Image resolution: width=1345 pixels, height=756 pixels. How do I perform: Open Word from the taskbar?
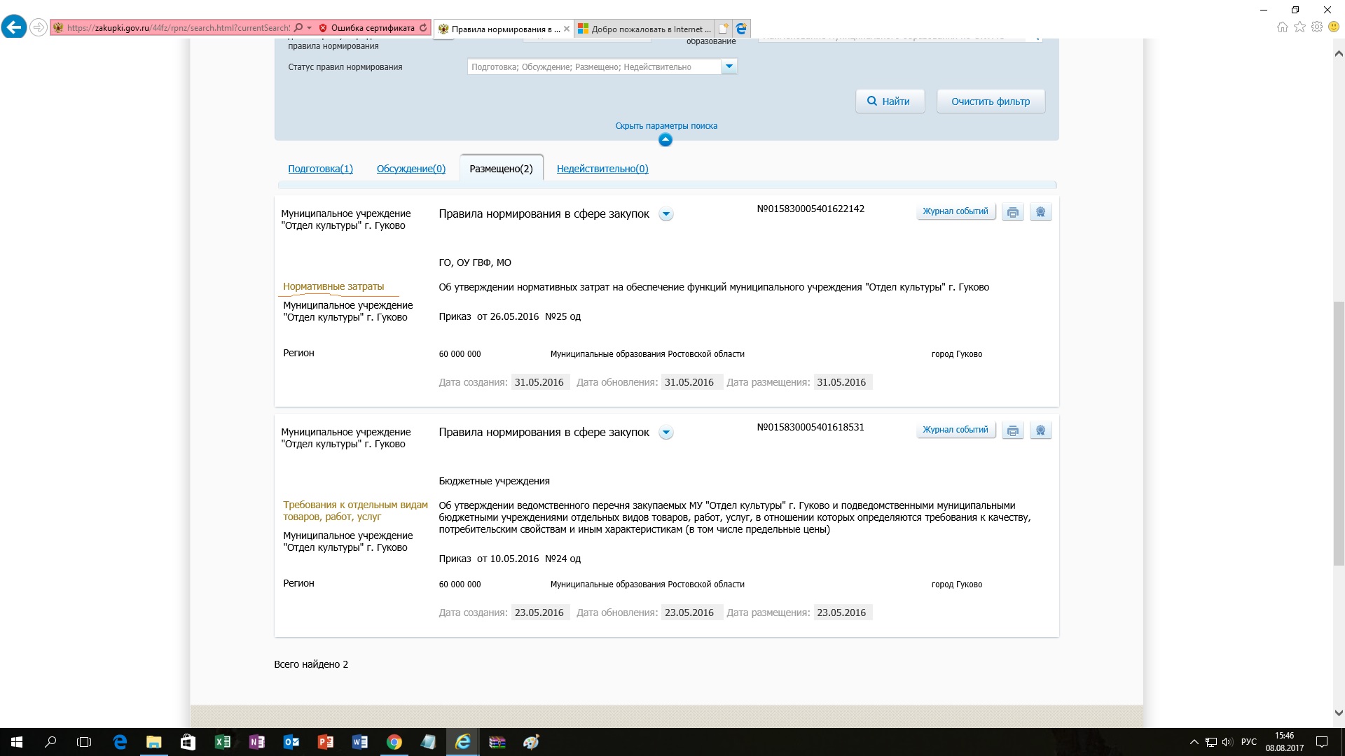pos(360,742)
